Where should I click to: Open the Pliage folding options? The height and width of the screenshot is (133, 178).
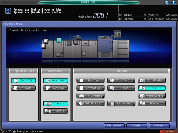121,88
